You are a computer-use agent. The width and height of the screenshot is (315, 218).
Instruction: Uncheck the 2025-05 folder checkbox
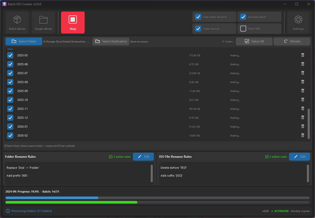[x=10, y=55]
